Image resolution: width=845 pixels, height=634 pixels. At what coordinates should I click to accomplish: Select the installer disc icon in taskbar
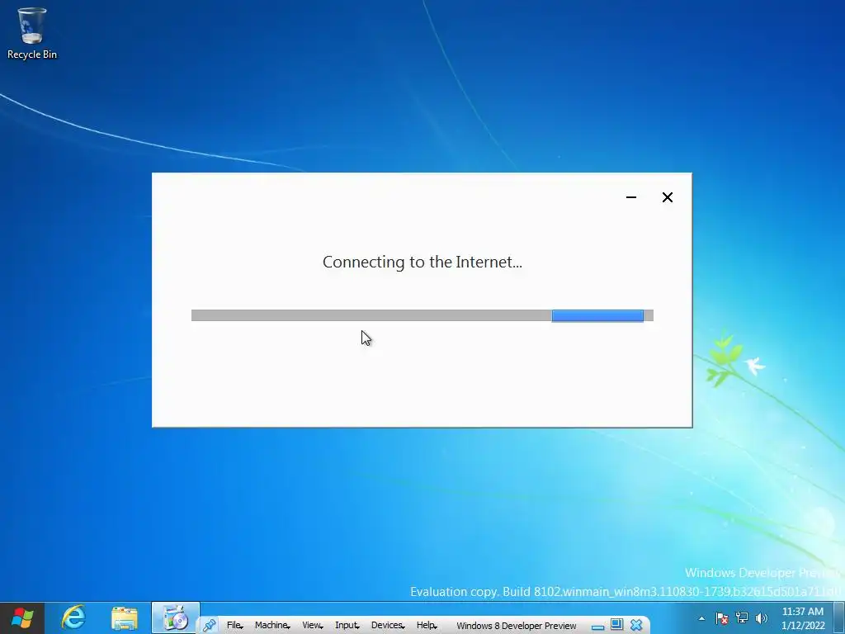176,617
